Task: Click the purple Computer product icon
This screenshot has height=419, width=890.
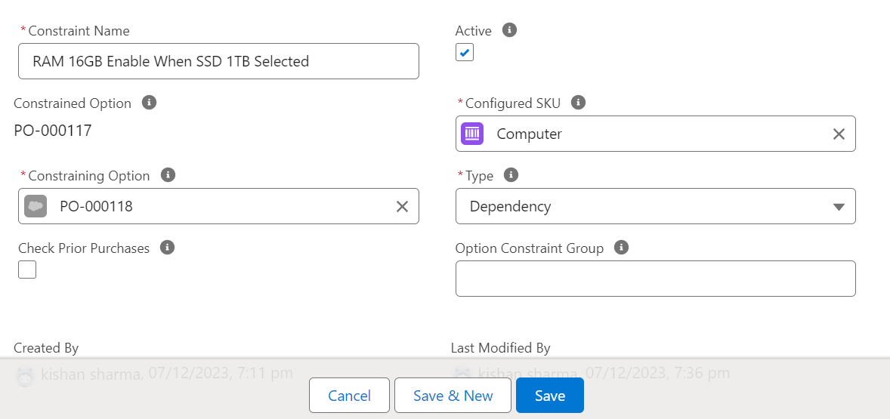Action: point(472,134)
